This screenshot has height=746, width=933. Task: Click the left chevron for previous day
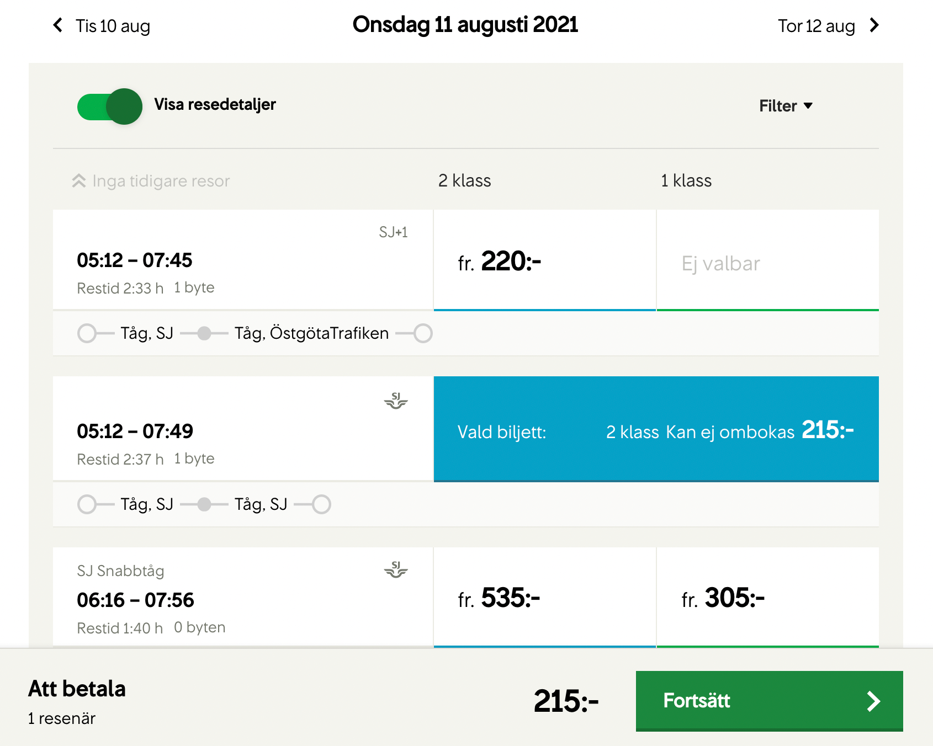click(x=57, y=25)
